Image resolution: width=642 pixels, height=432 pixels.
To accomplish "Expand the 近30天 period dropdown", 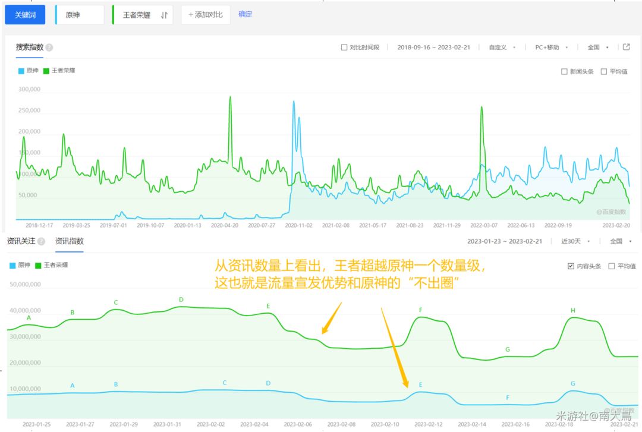I will point(575,241).
